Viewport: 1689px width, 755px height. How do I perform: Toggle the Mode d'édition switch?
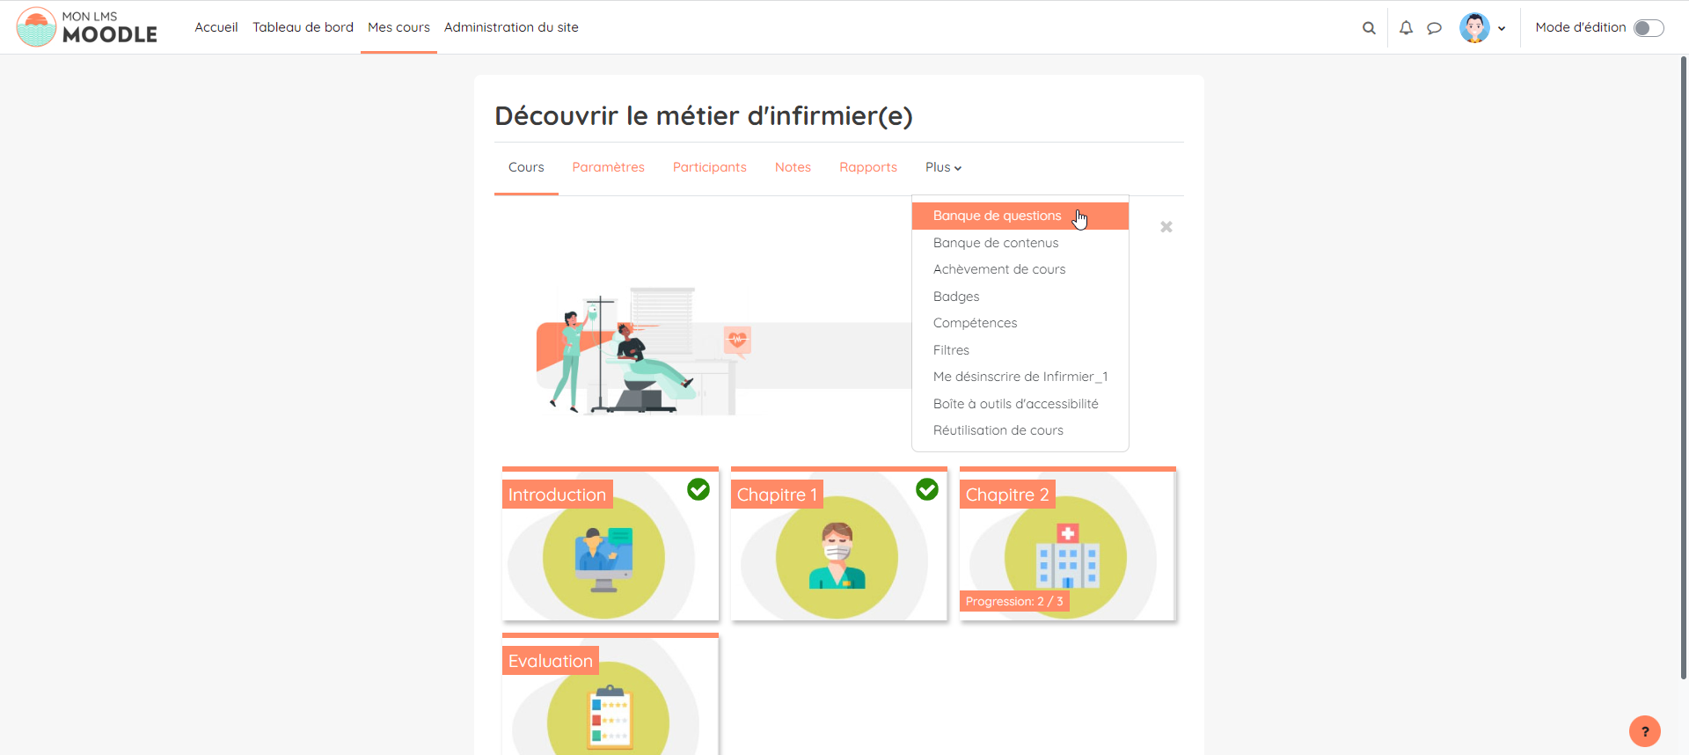pyautogui.click(x=1649, y=28)
